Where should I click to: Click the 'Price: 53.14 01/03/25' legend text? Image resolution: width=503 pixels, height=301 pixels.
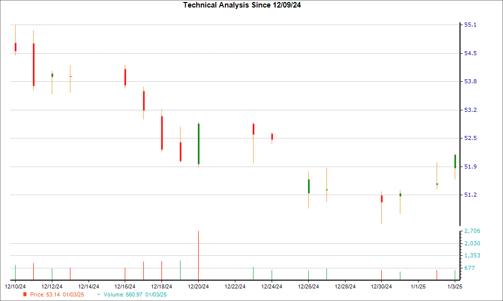point(57,294)
